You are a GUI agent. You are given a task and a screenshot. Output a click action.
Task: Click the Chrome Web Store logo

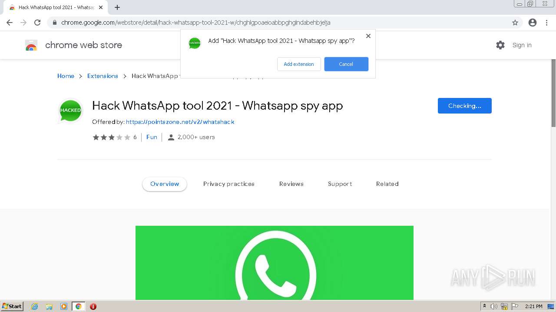[31, 45]
